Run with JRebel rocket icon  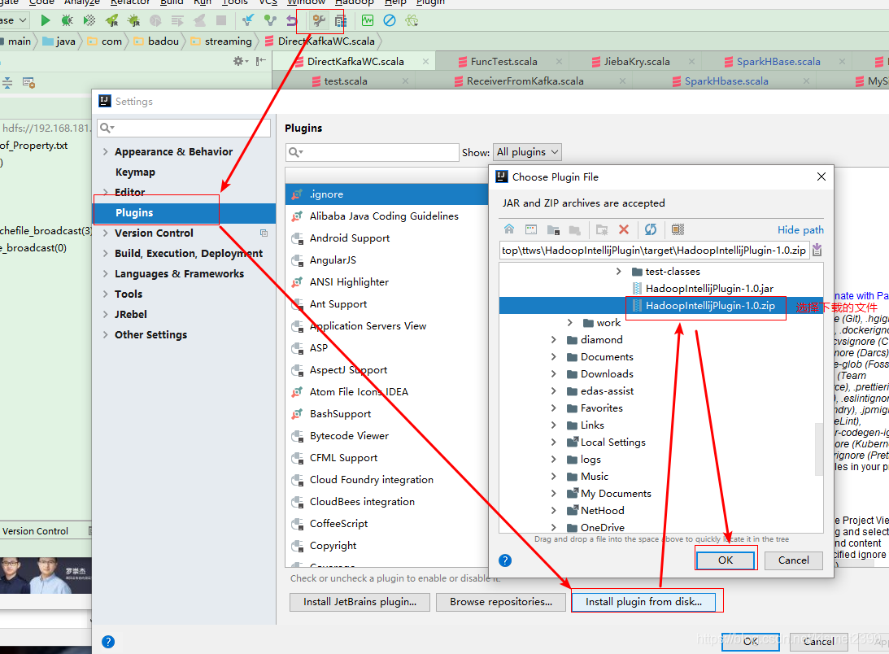click(x=111, y=21)
